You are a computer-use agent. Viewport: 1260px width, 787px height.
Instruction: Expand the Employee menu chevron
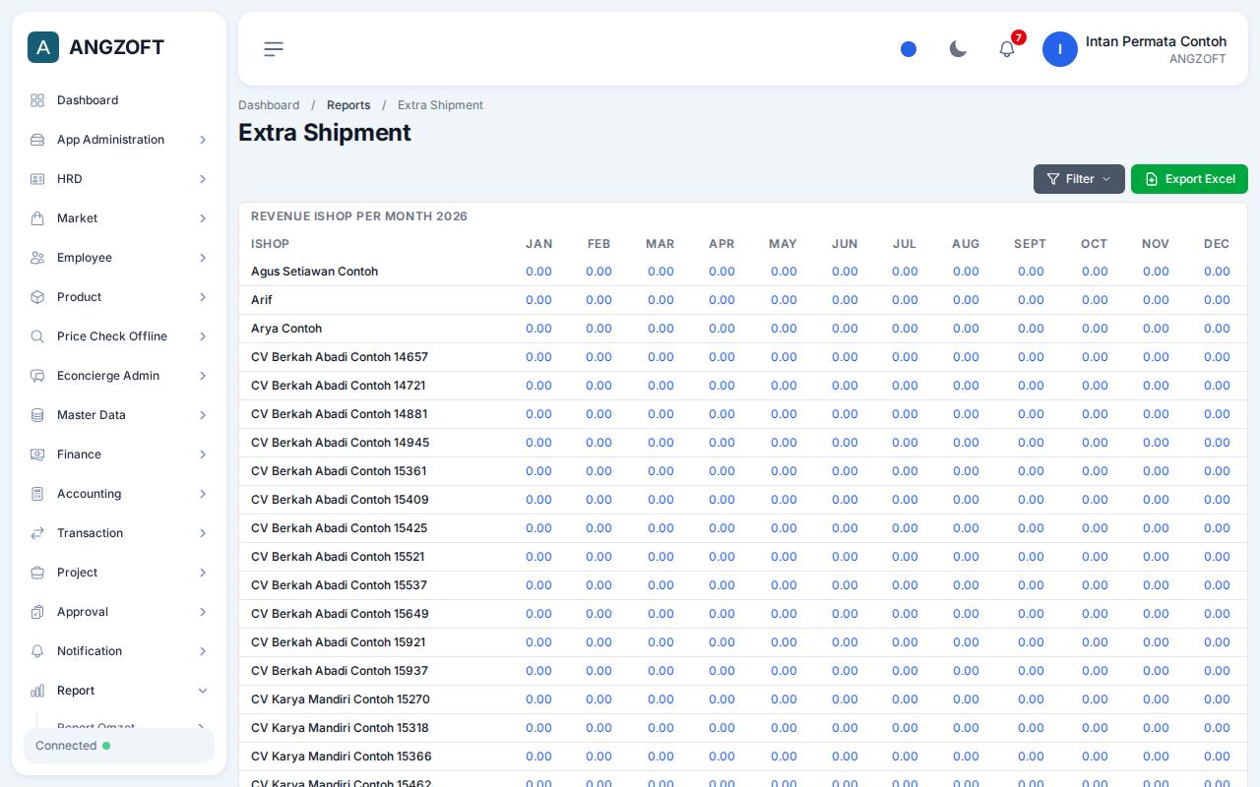coord(203,258)
